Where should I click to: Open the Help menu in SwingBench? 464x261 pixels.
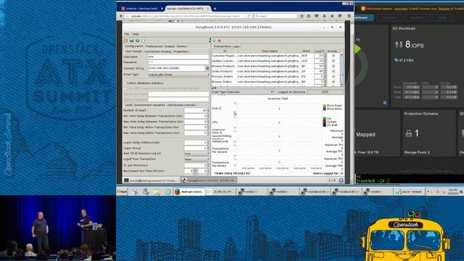pyautogui.click(x=136, y=34)
